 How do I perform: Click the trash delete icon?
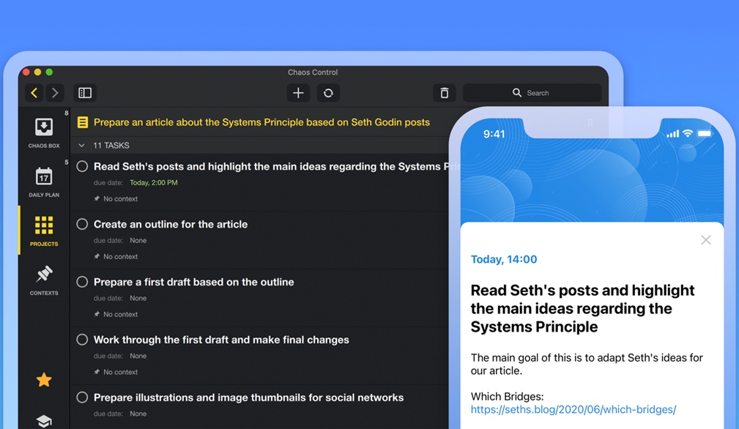[x=444, y=93]
